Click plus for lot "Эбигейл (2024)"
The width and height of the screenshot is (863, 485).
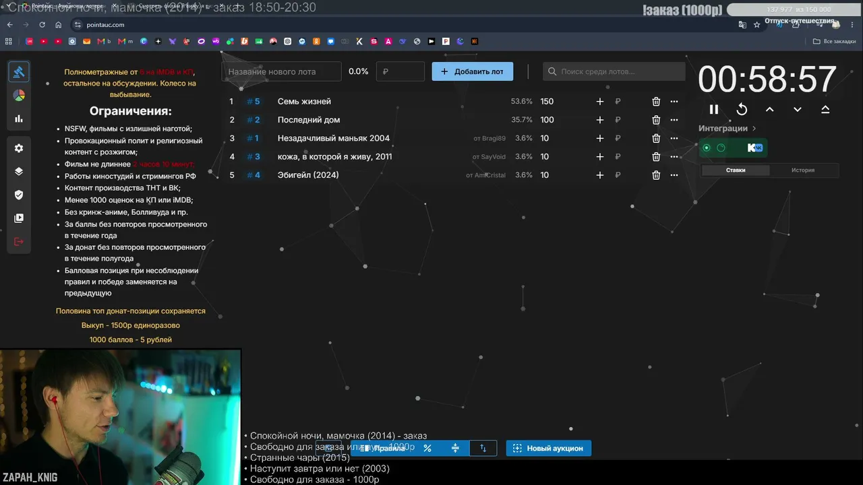point(600,175)
